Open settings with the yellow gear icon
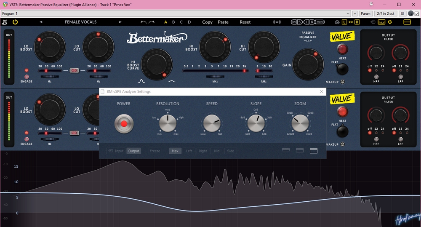The height and width of the screenshot is (227, 421). click(390, 22)
